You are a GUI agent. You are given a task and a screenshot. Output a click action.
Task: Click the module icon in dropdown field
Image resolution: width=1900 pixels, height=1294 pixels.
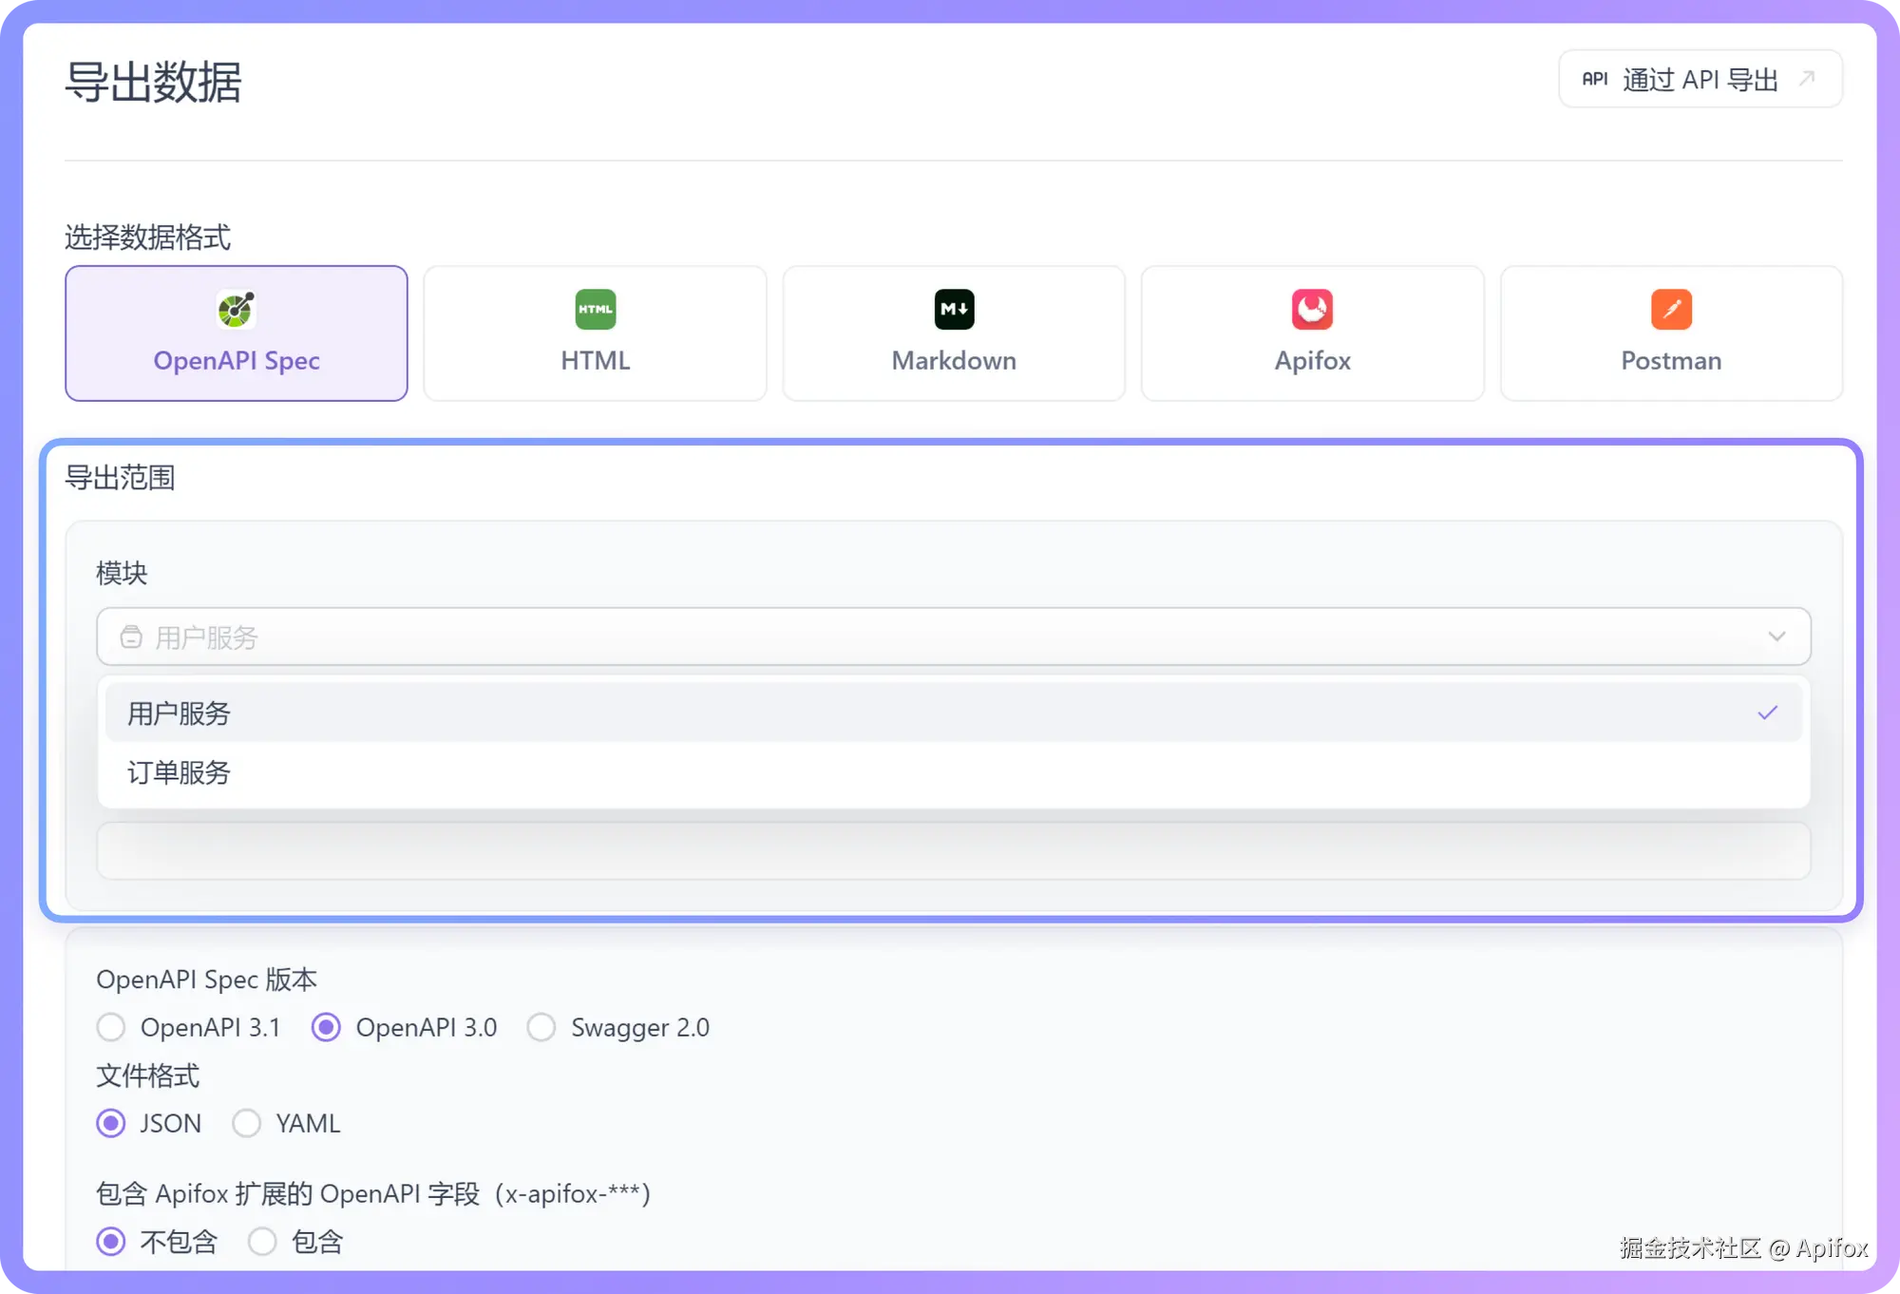[131, 637]
